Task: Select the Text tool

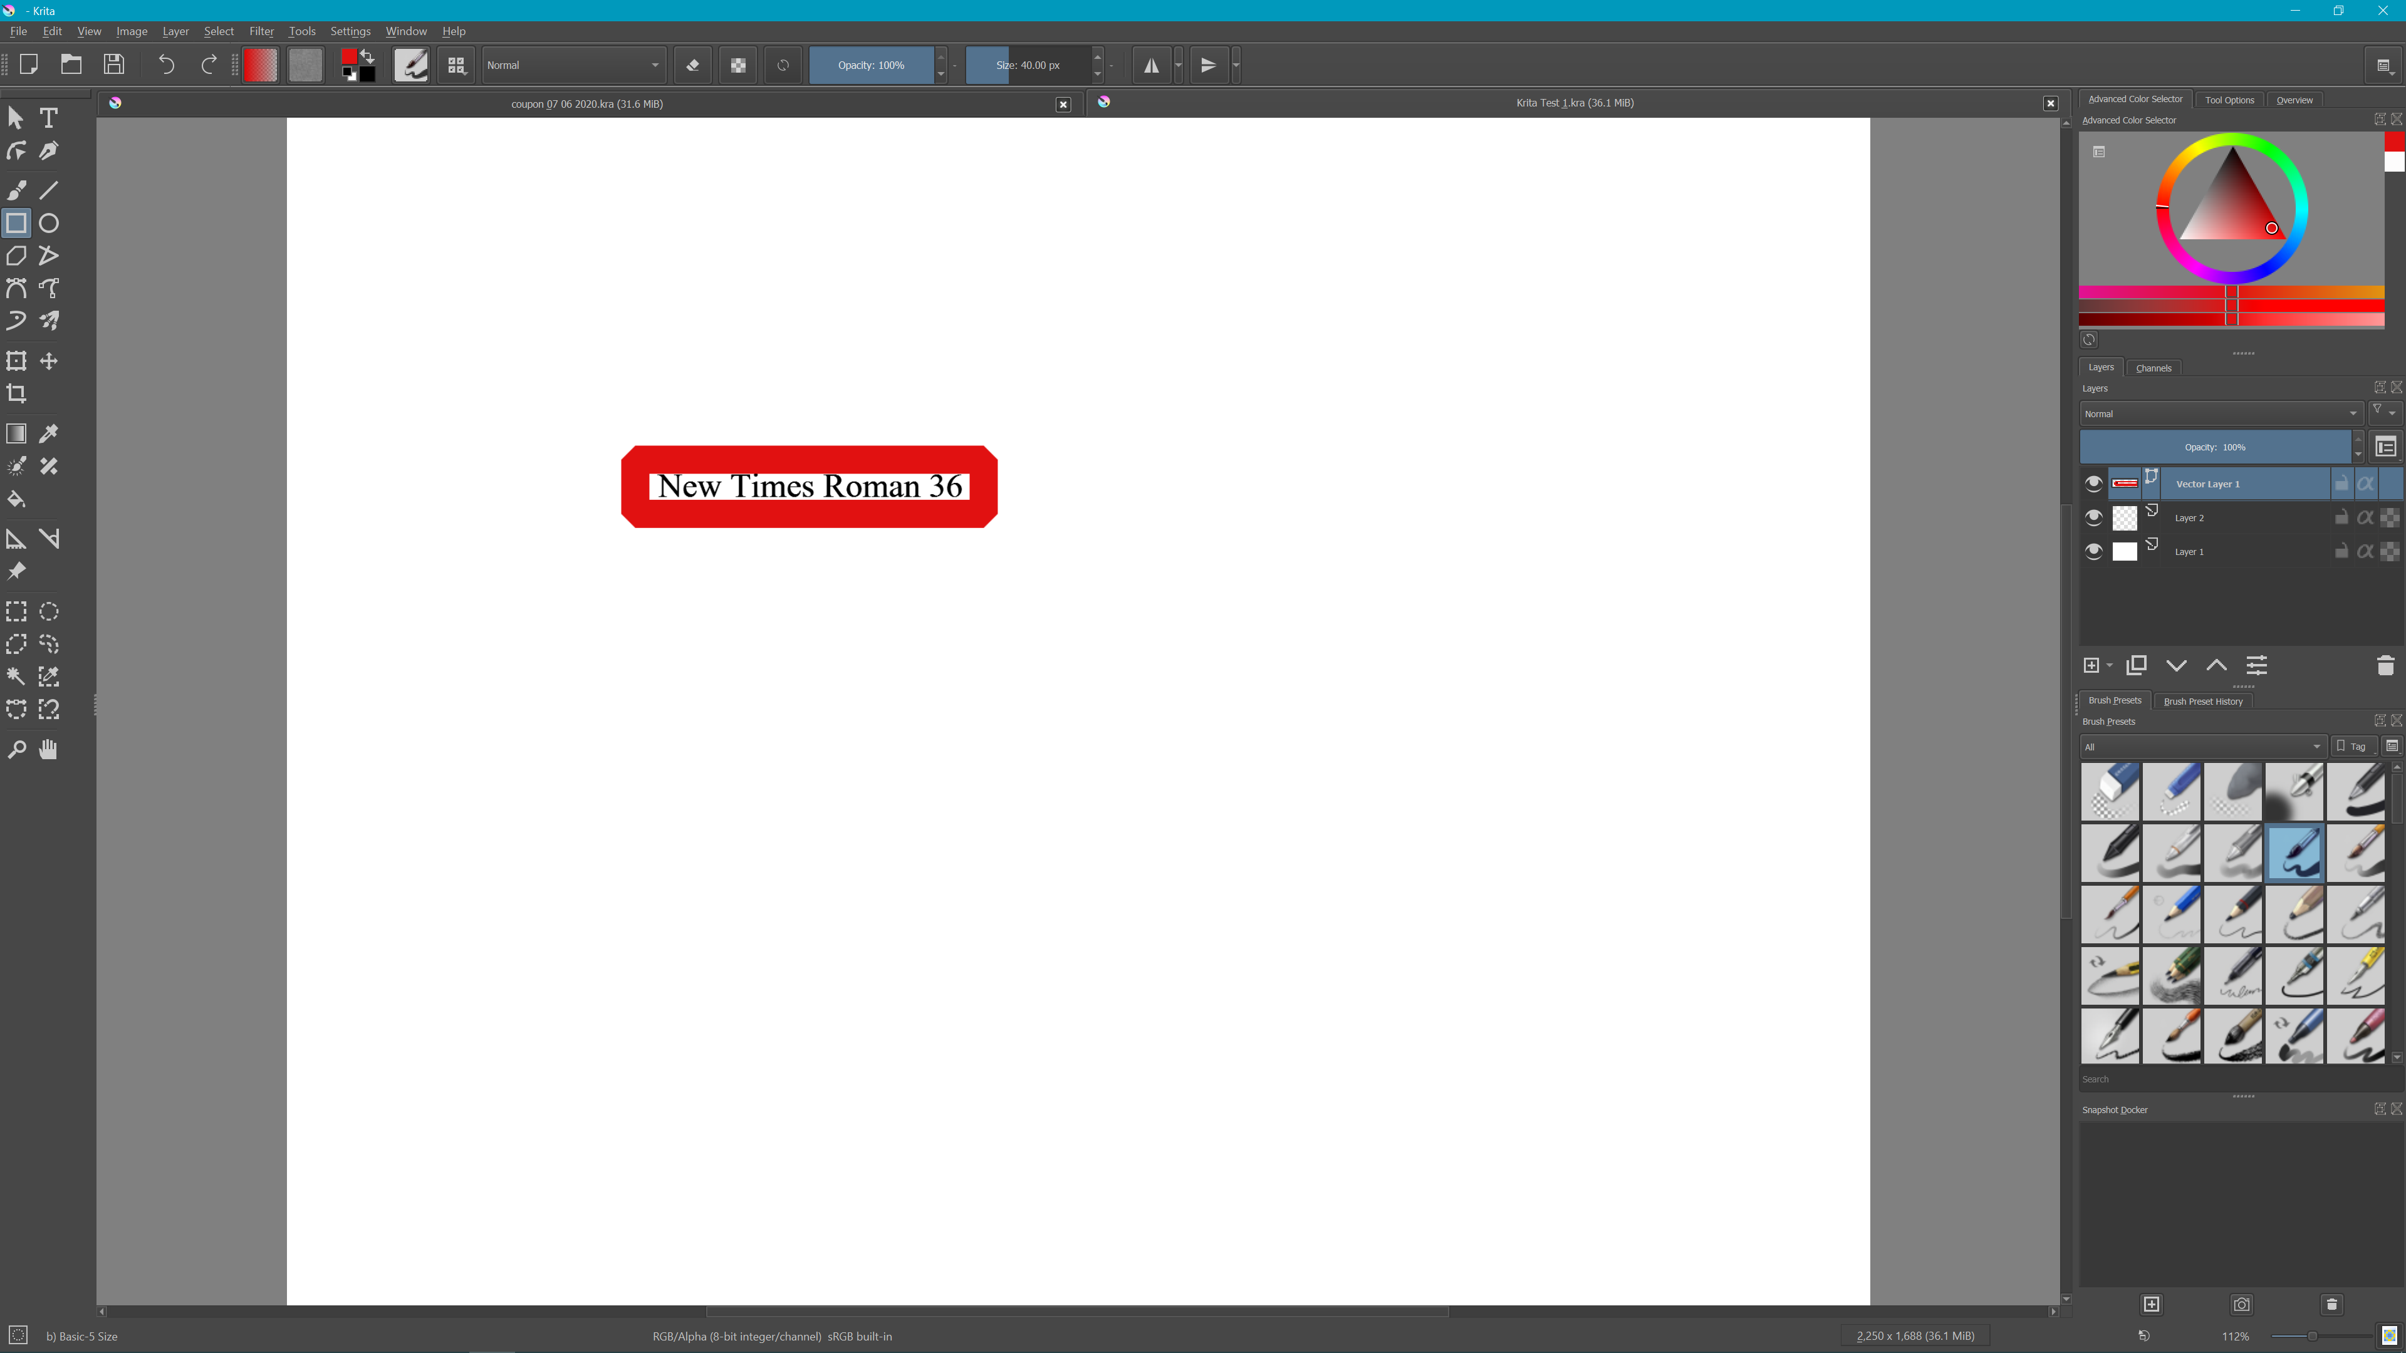Action: [x=49, y=118]
